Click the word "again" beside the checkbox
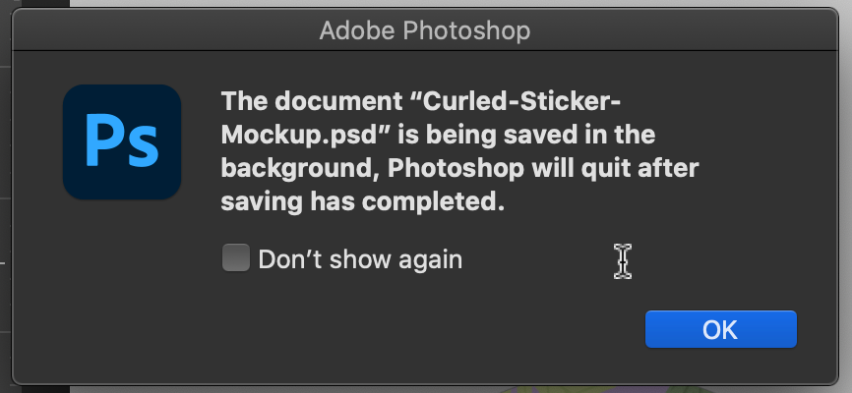Screen dimensions: 852x393 coord(425,259)
